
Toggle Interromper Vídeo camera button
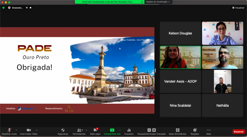pyautogui.click(x=28, y=130)
